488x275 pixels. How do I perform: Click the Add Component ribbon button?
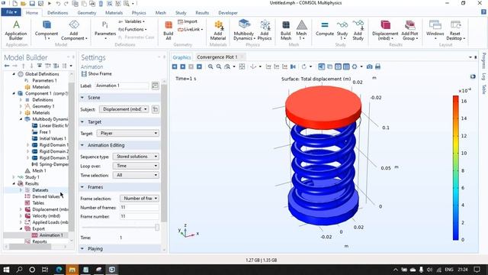(74, 30)
